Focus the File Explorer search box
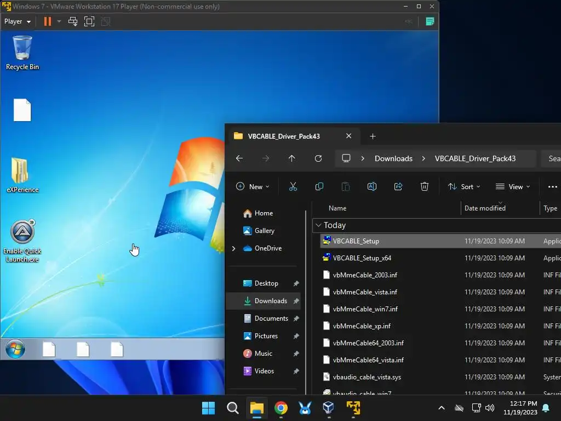Screen dimensions: 561x421 tap(551, 158)
